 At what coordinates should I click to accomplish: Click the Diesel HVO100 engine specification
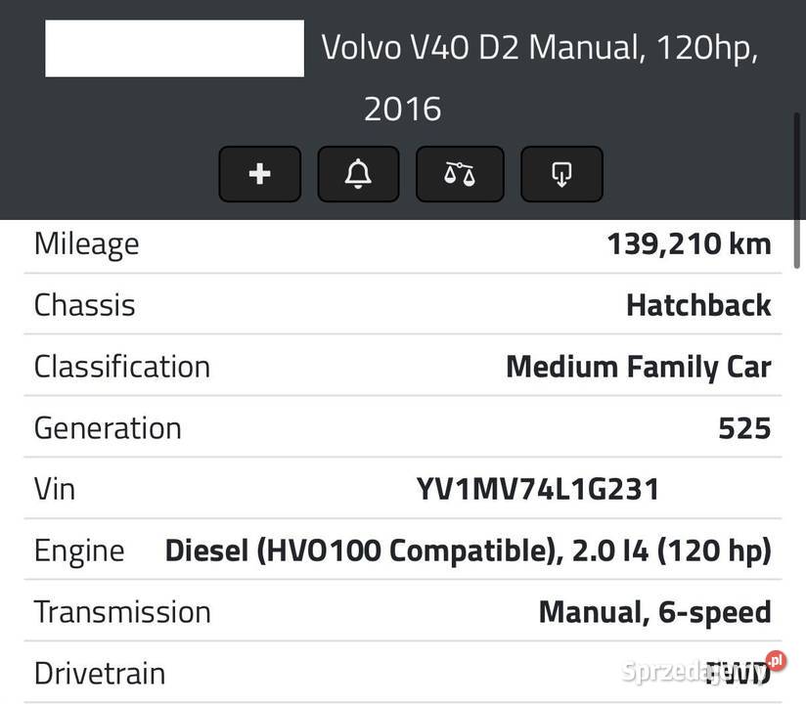pos(467,550)
